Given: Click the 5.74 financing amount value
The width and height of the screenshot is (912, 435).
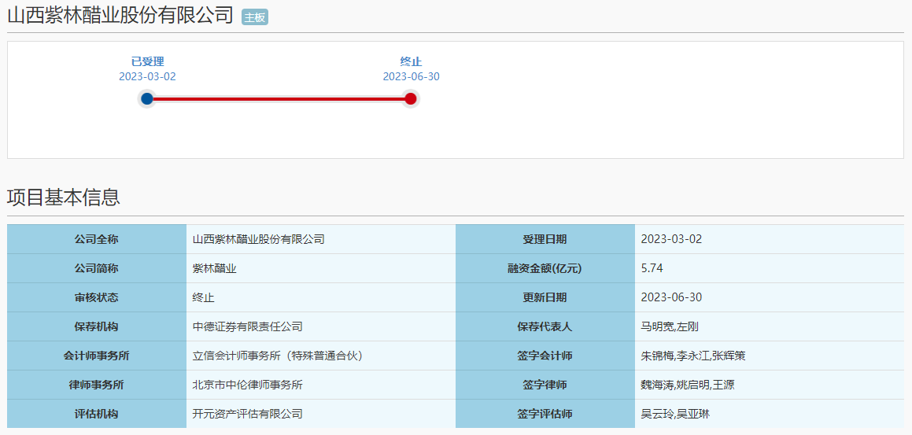Looking at the screenshot, I should click(652, 269).
